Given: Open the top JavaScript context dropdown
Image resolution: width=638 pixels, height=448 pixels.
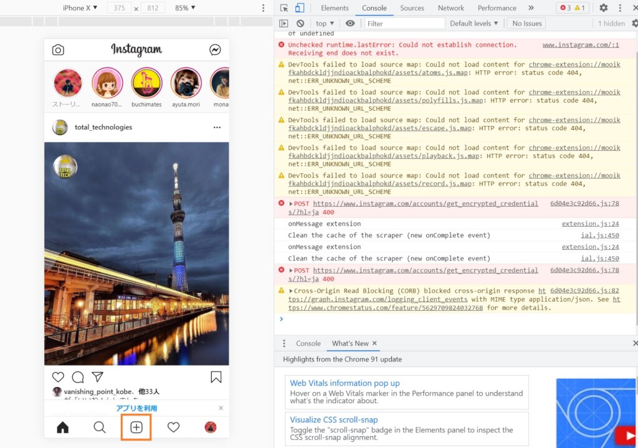Looking at the screenshot, I should tap(325, 24).
